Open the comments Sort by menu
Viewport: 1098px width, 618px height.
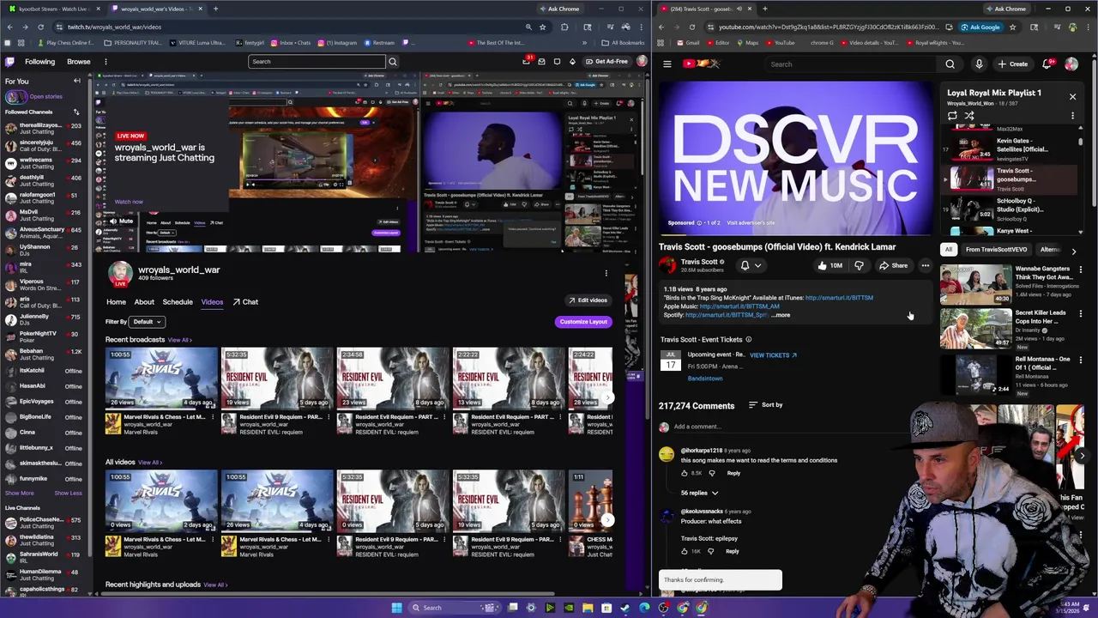point(765,405)
